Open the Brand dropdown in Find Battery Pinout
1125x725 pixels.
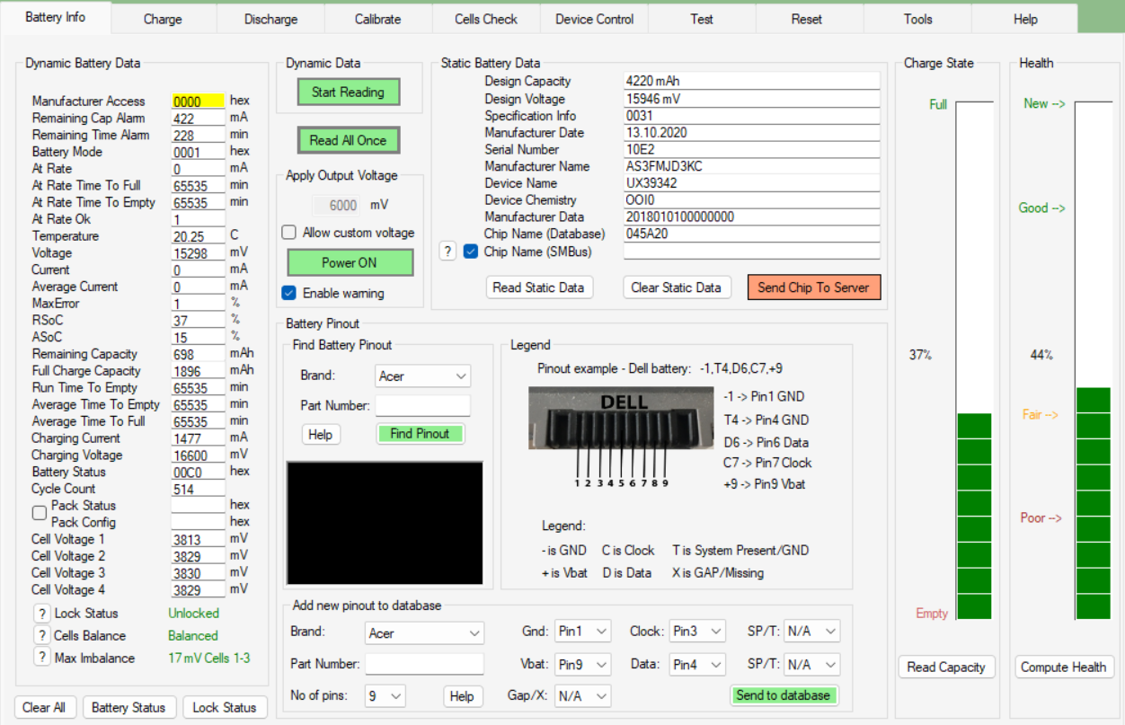click(x=422, y=376)
